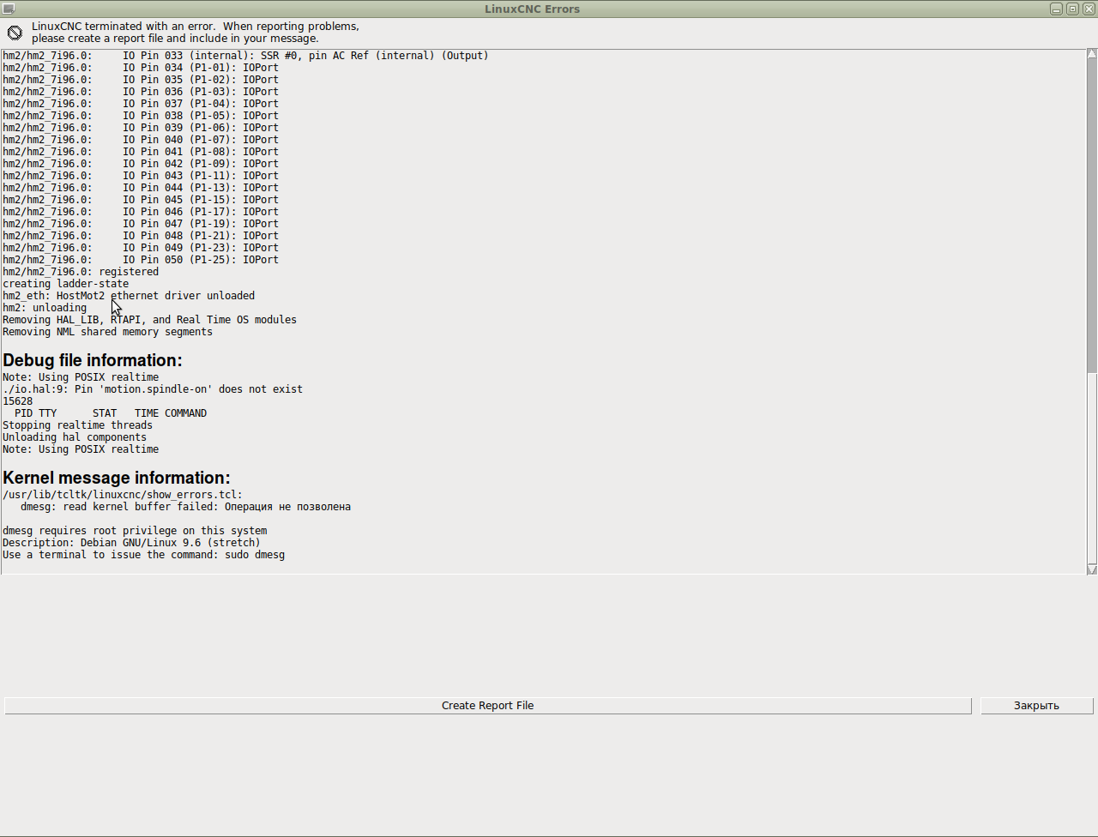
Task: Click 'dmesg: read kernel buffer failed' line
Action: pos(185,507)
